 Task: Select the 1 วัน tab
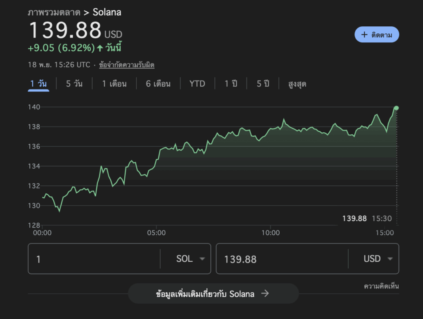[38, 84]
